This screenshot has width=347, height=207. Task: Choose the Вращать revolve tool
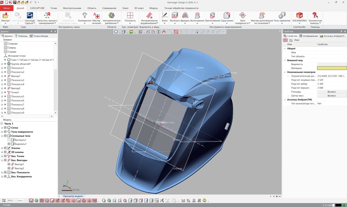pyautogui.click(x=185, y=18)
